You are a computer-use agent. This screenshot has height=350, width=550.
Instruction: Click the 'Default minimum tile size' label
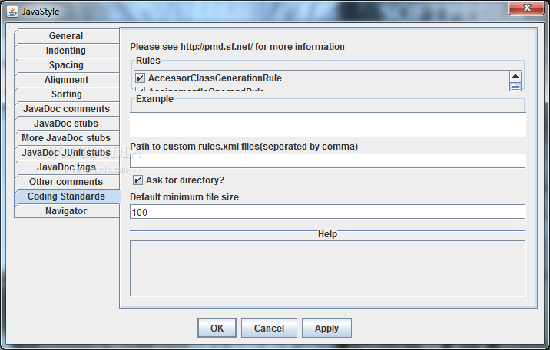point(184,197)
